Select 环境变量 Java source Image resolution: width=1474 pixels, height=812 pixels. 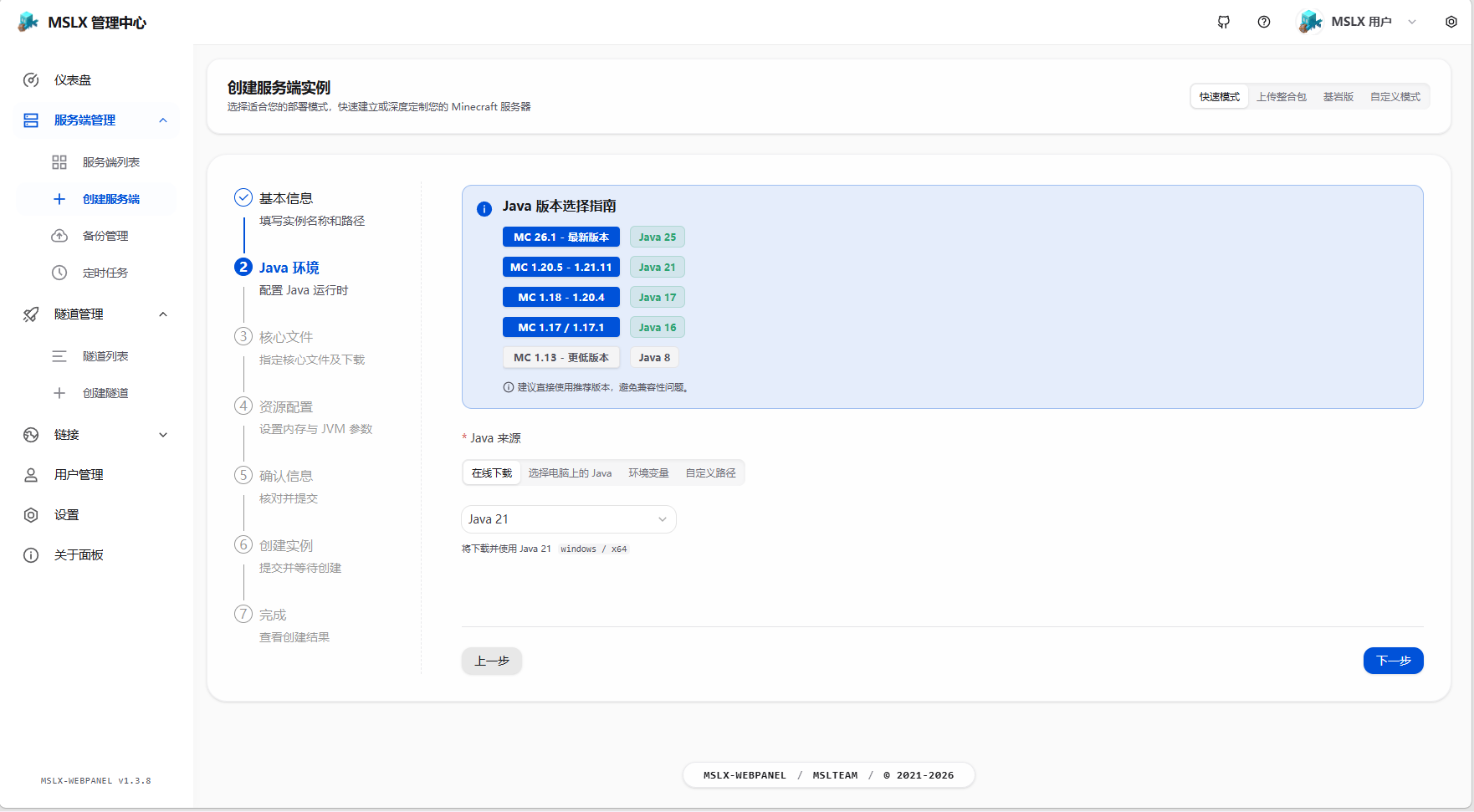(x=649, y=473)
